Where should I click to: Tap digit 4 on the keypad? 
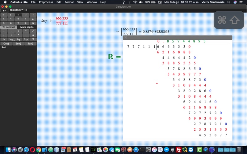(33, 19)
